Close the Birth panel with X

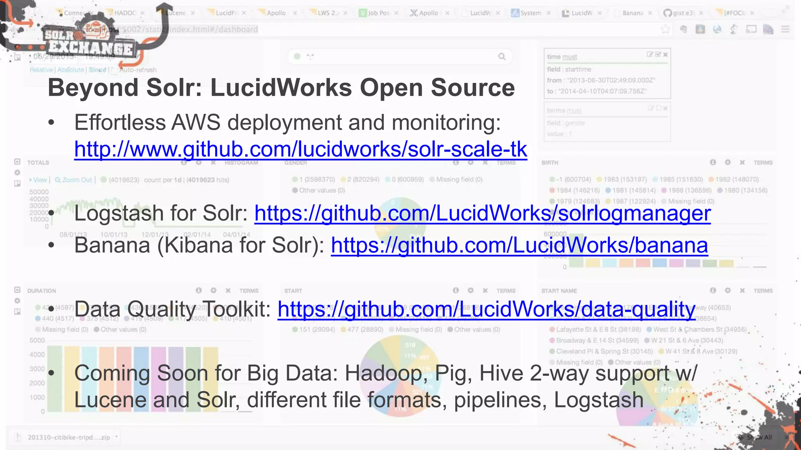pos(742,162)
